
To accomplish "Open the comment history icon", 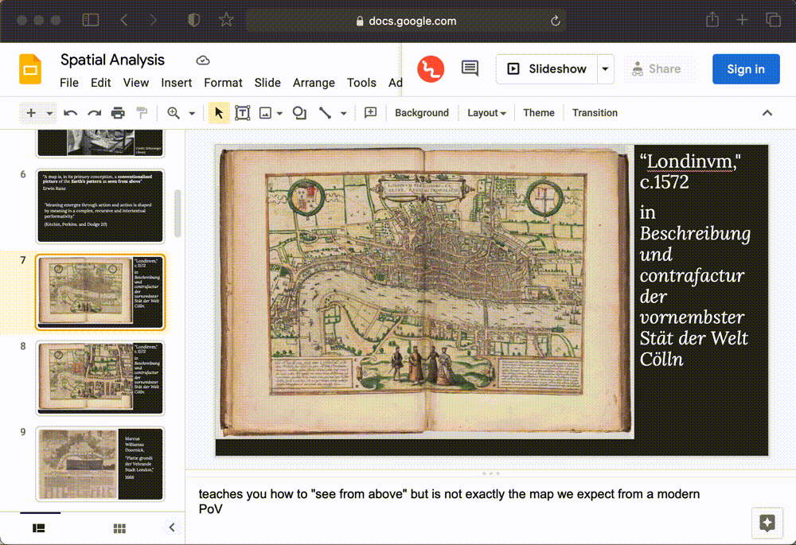I will pos(470,69).
